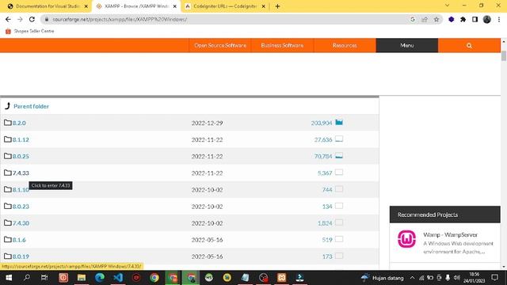
Task: Click the Google icon in address bar
Action: (x=413, y=19)
